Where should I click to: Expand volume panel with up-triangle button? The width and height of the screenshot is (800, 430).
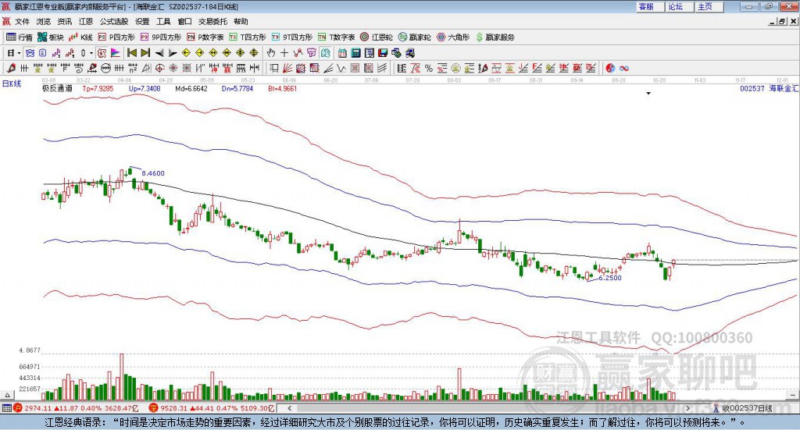[x=7, y=395]
